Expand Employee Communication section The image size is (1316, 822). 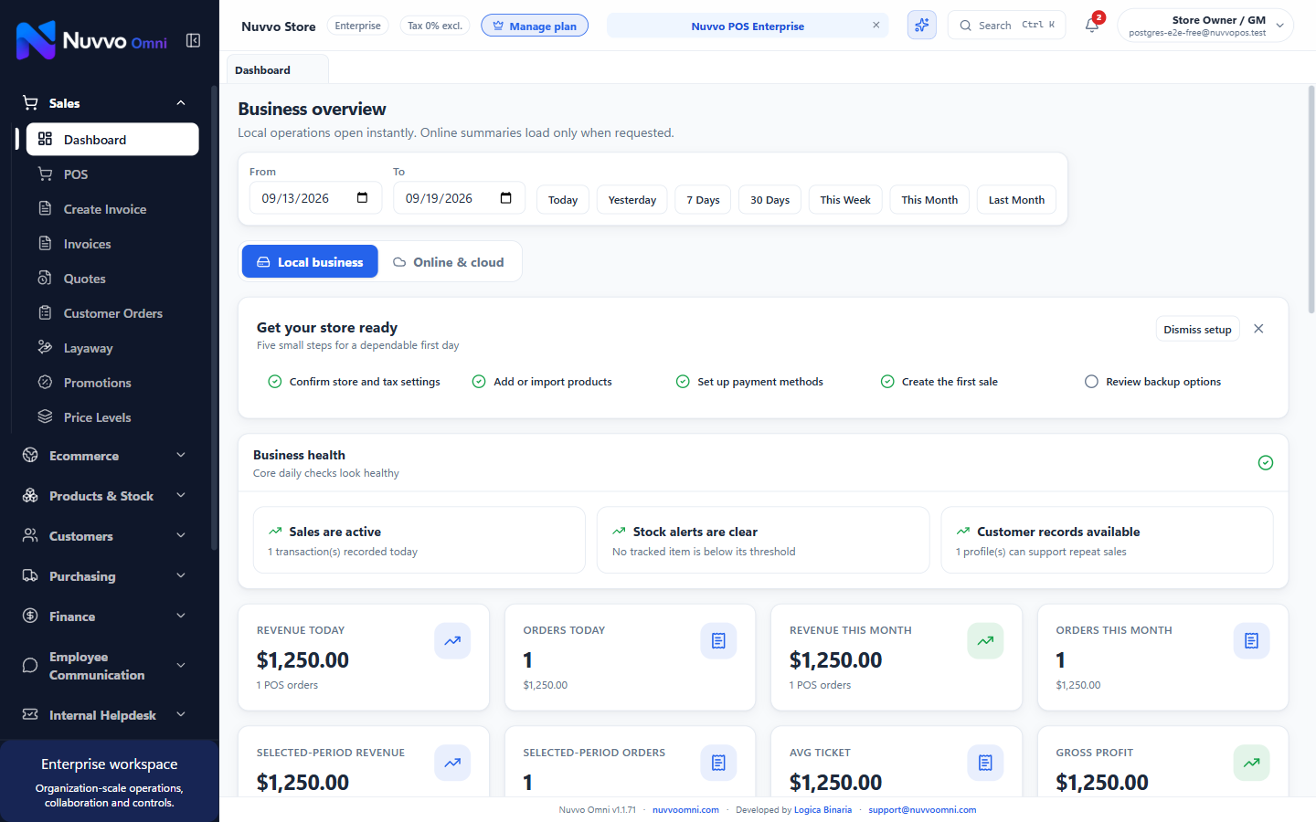[105, 666]
